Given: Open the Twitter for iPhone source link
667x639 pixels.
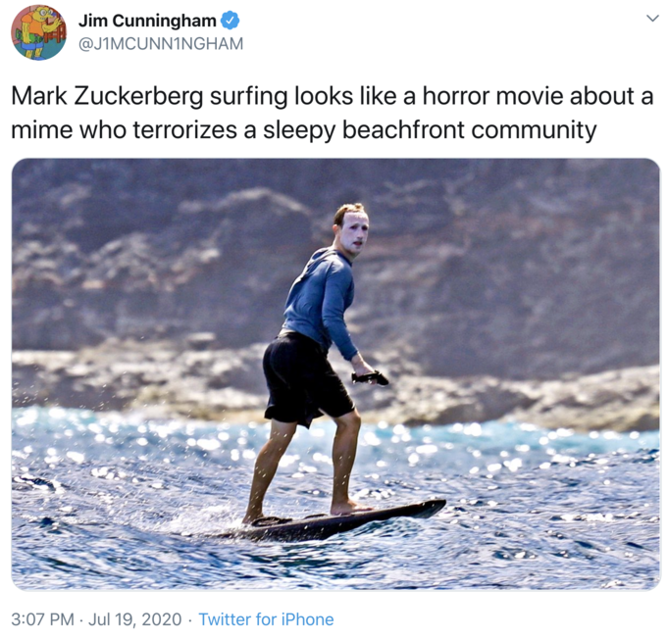Looking at the screenshot, I should point(266,619).
